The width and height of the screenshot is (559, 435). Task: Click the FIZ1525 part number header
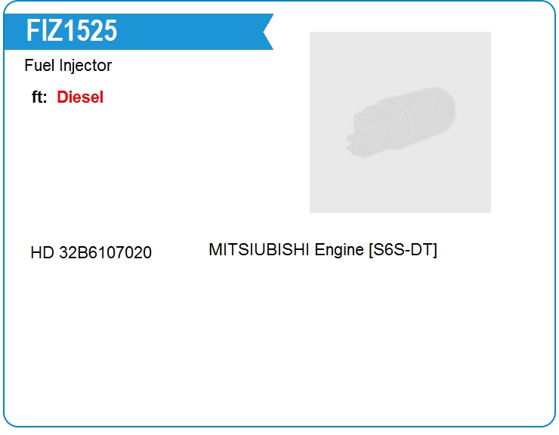coord(72,31)
